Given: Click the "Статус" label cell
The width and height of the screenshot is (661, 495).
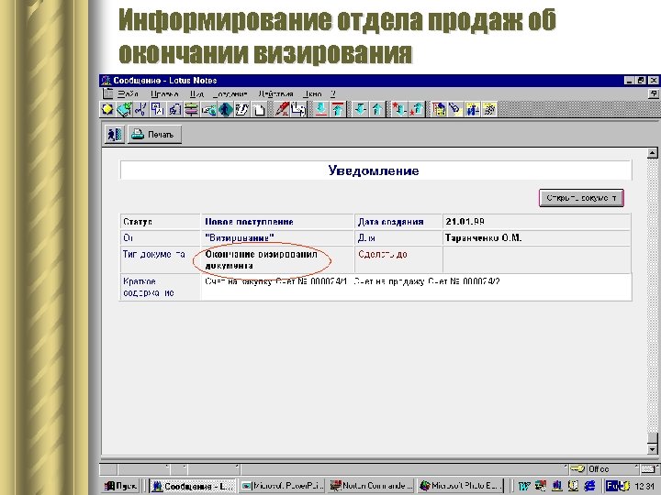Looking at the screenshot, I should [160, 222].
